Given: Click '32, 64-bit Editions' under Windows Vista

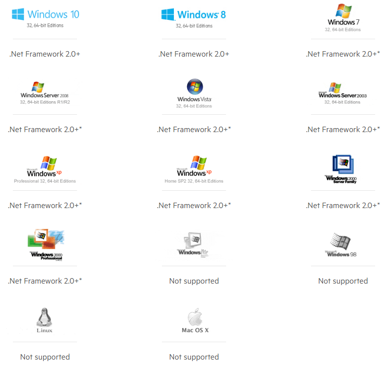Looking at the screenshot, I should pyautogui.click(x=194, y=106).
